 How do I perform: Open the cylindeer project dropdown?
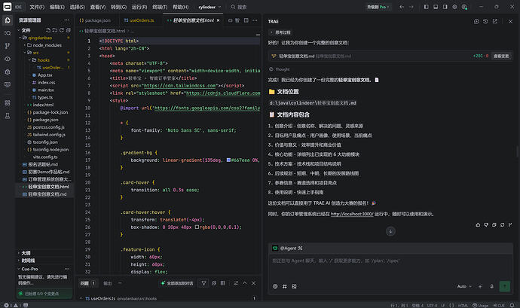[x=210, y=7]
